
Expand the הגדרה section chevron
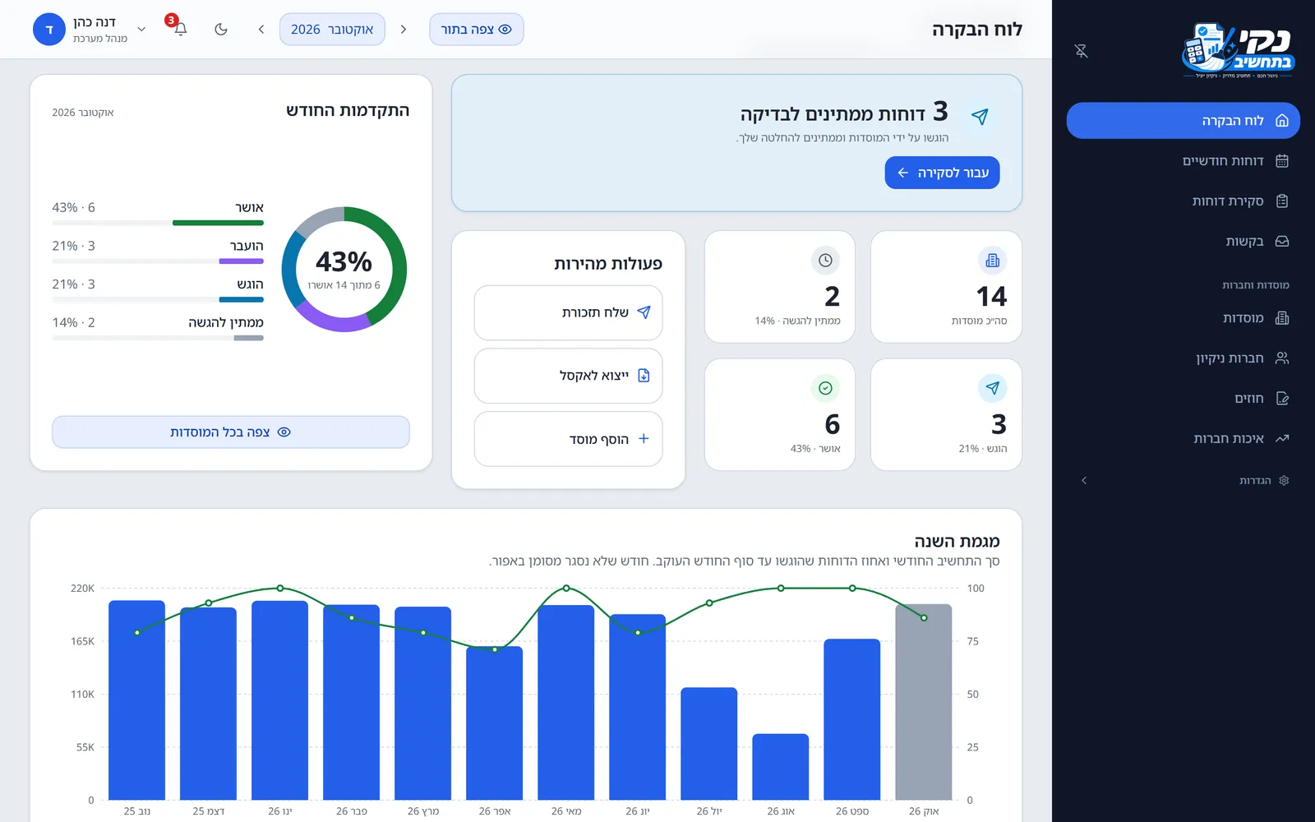(1084, 481)
